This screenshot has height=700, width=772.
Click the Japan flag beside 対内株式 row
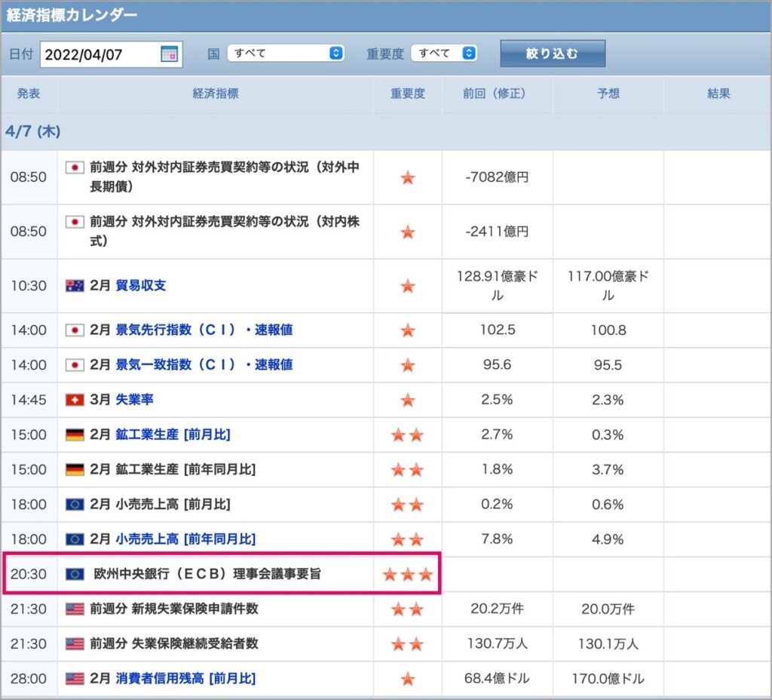coord(75,222)
